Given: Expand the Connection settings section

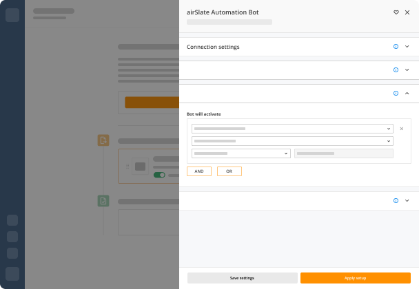Looking at the screenshot, I should pyautogui.click(x=407, y=46).
